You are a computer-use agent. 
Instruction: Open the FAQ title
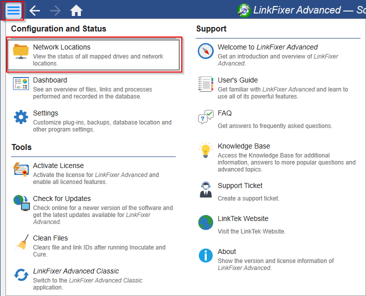225,113
